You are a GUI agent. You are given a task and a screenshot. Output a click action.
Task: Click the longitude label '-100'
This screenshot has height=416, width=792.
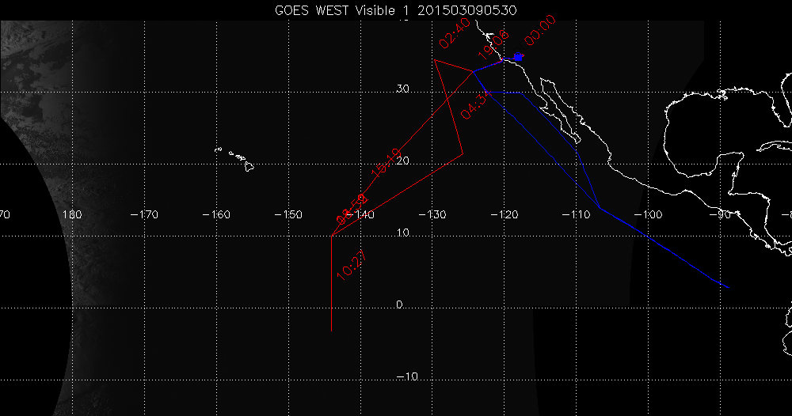(x=648, y=214)
